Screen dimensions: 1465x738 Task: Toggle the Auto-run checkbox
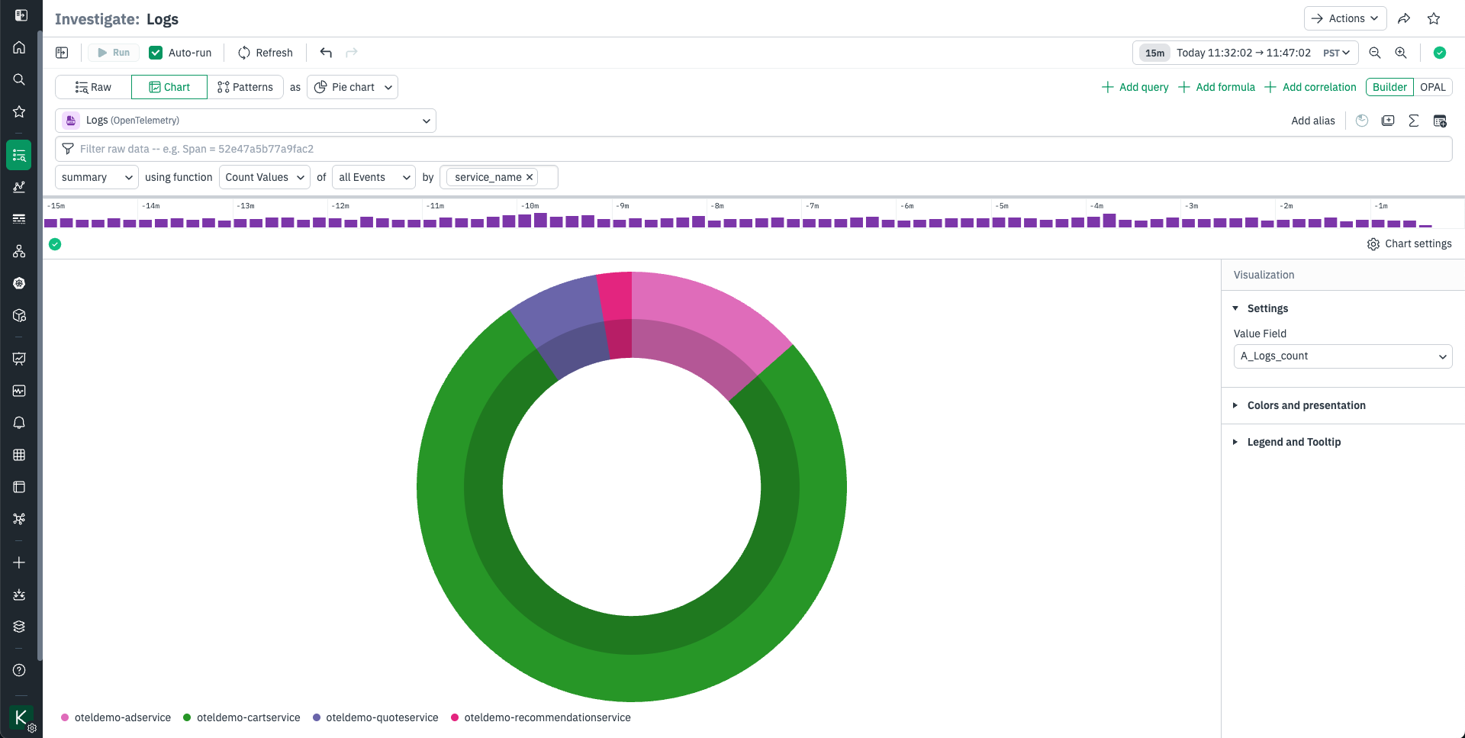[x=156, y=53]
